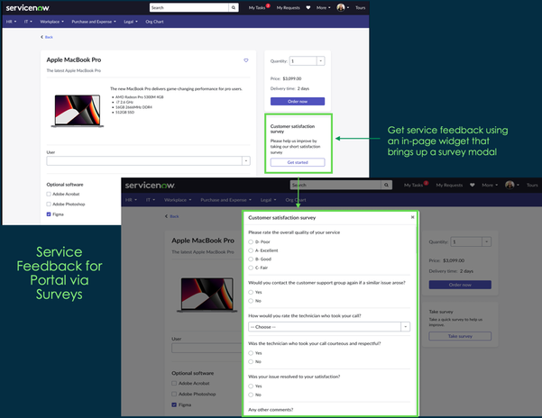542x418 pixels.
Task: Tick Adobe Acrobat checkbox in lower portal
Action: click(x=174, y=383)
